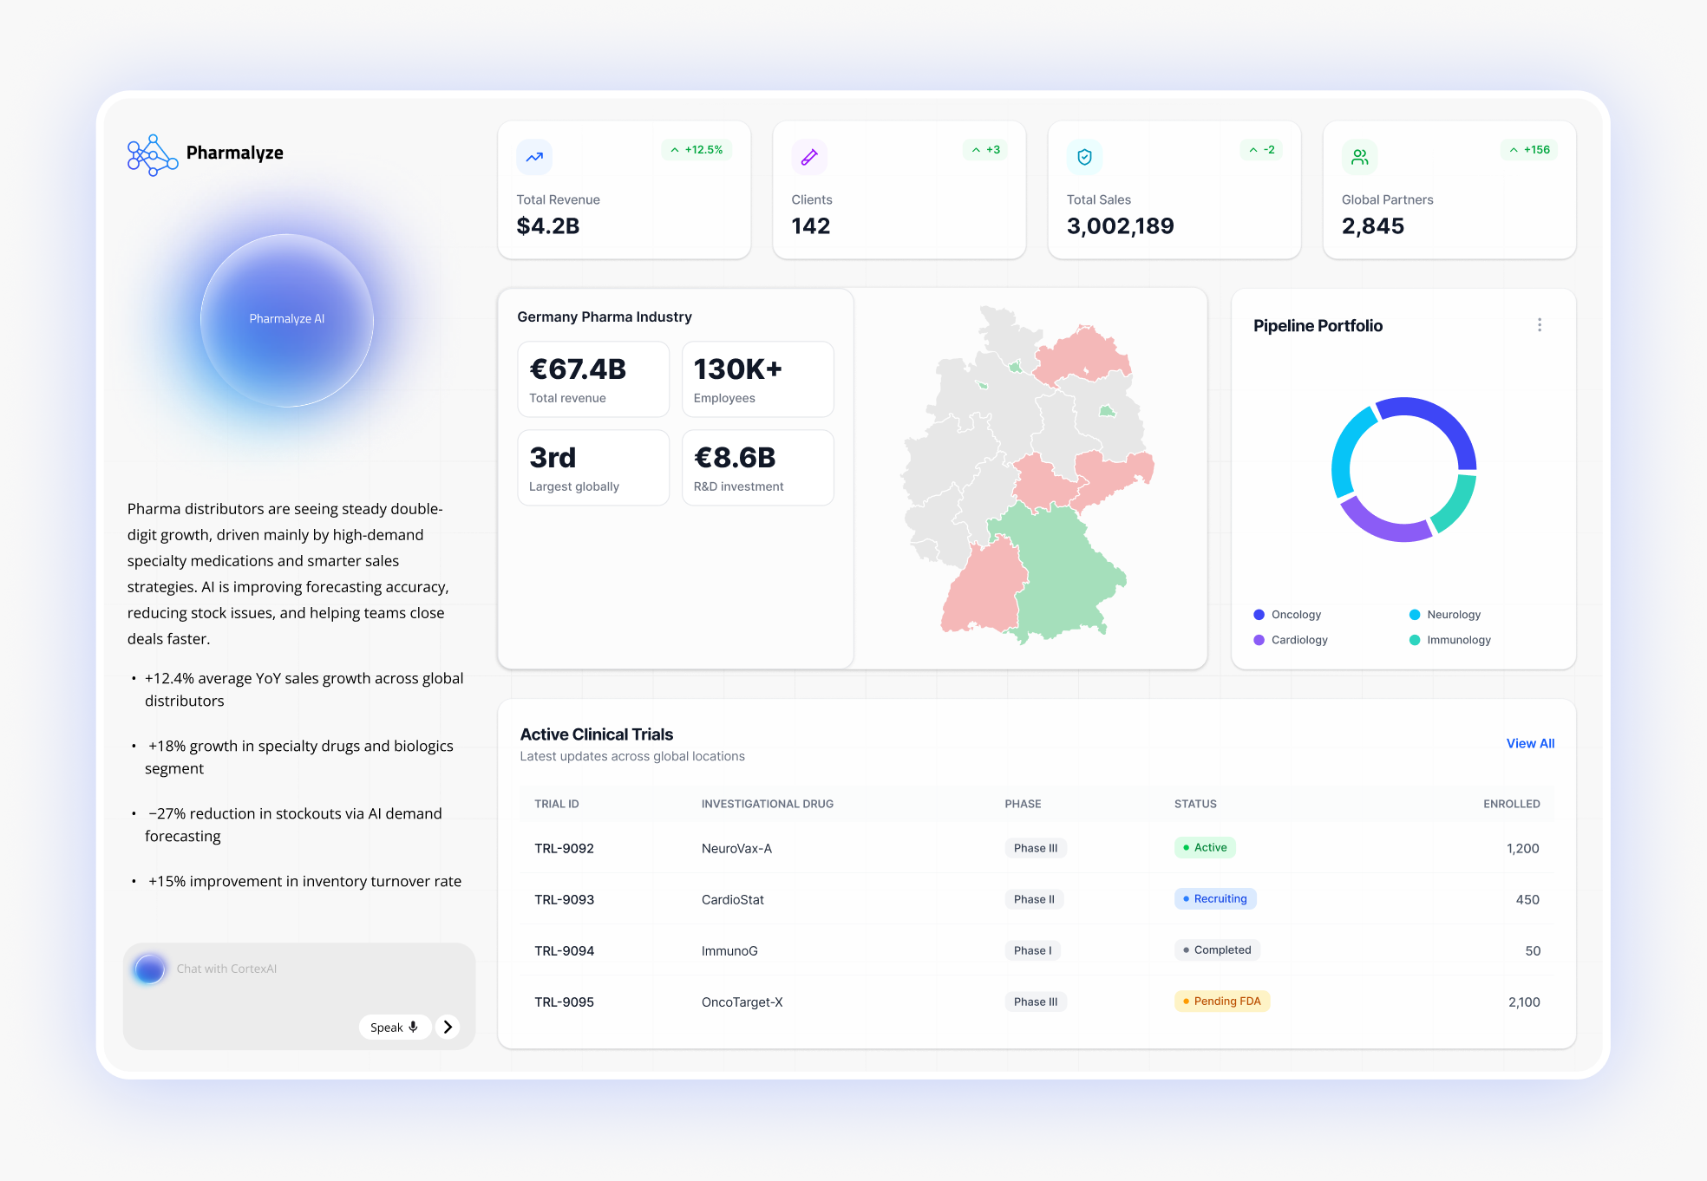This screenshot has width=1707, height=1181.
Task: Select trial TRL-9095 row ID
Action: [564, 1002]
